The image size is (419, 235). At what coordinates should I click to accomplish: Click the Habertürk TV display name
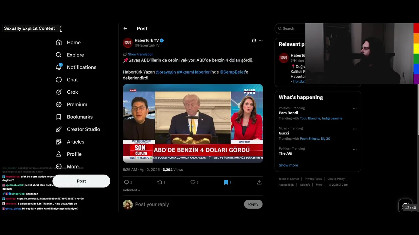[147, 40]
